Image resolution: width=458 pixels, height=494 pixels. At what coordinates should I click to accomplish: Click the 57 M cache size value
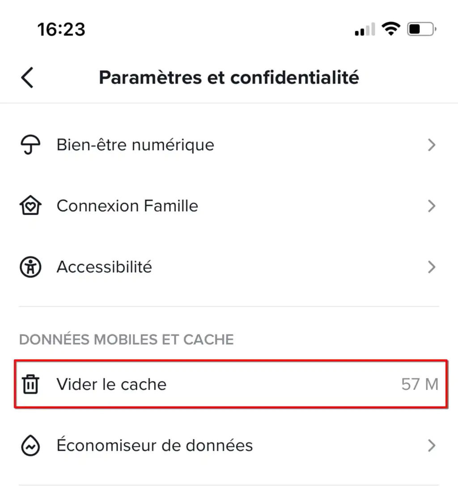point(420,384)
